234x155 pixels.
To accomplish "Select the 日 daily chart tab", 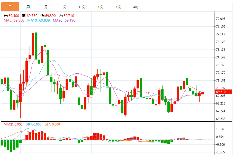I will pyautogui.click(x=10, y=7).
